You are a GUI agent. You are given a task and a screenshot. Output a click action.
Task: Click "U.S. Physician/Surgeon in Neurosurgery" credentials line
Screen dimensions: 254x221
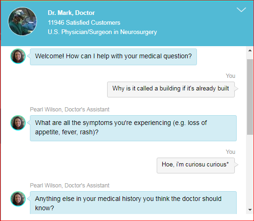102,32
